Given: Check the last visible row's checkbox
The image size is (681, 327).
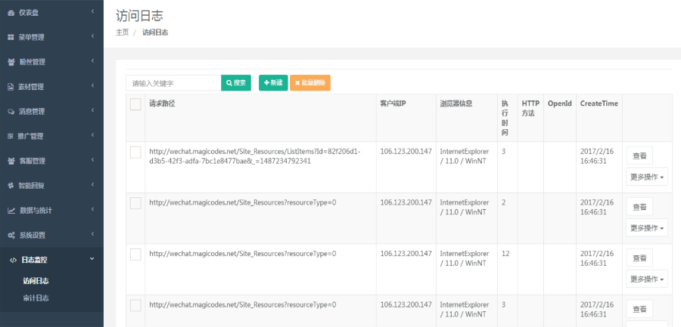Looking at the screenshot, I should tap(135, 305).
